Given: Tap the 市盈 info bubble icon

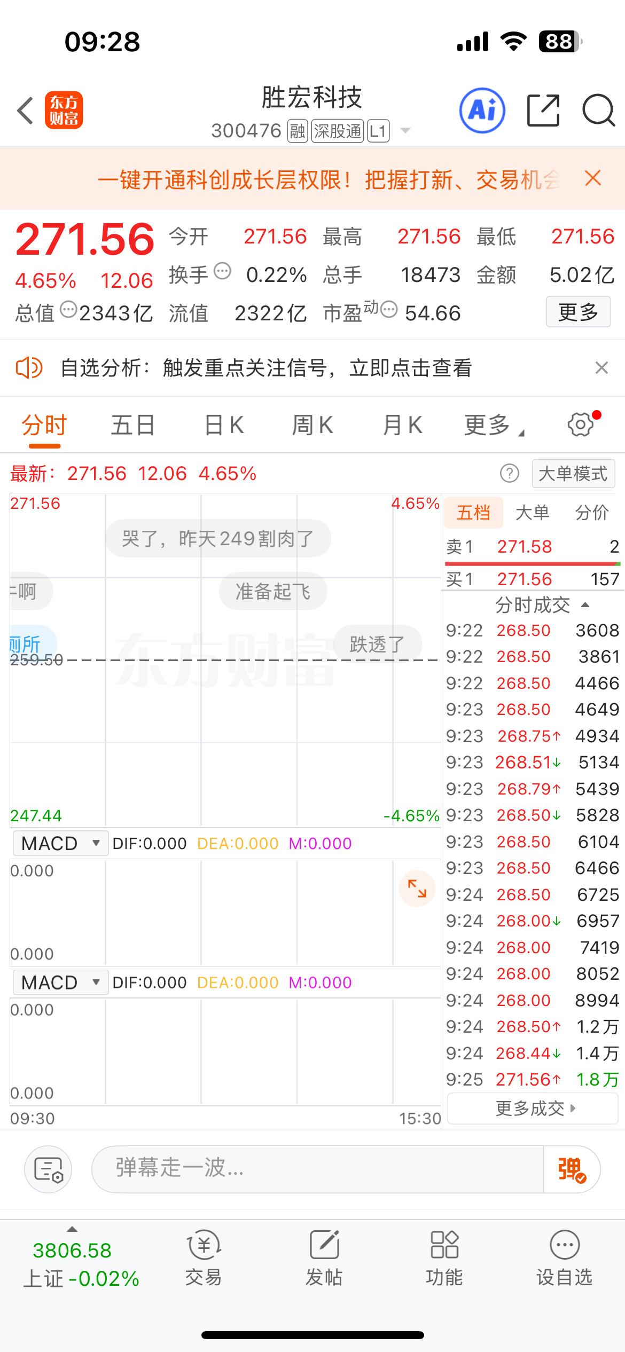Looking at the screenshot, I should pyautogui.click(x=389, y=310).
